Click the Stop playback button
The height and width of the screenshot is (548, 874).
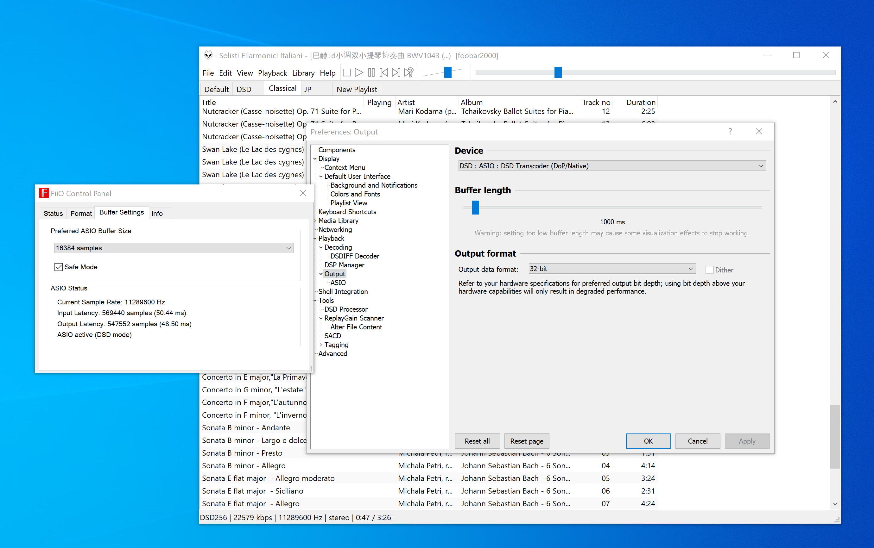coord(347,73)
